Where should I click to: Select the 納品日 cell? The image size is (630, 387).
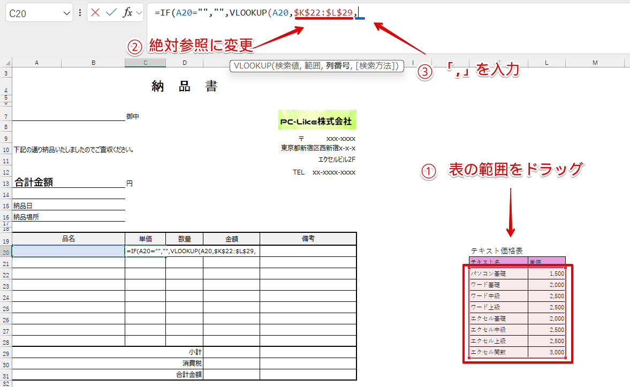click(x=23, y=206)
